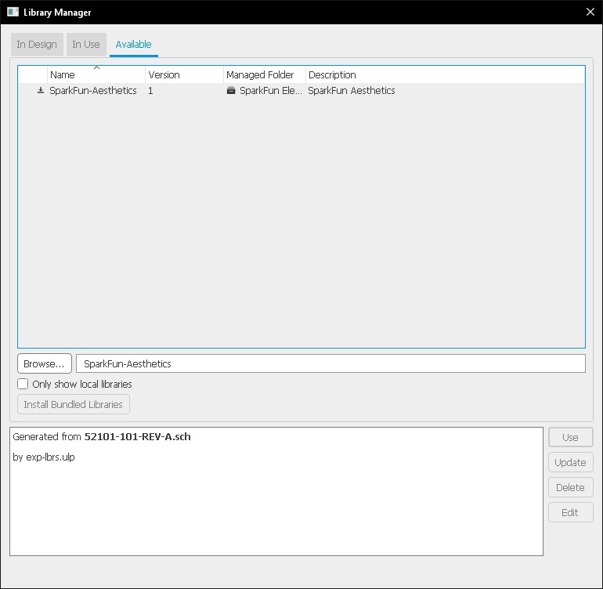Select the Available tab
The height and width of the screenshot is (589, 603).
click(x=133, y=45)
